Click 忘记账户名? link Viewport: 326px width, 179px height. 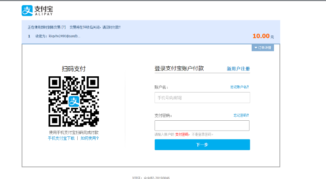click(240, 87)
